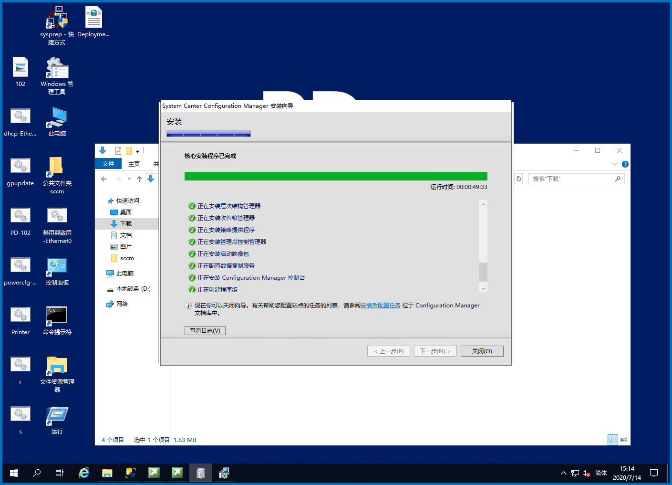This screenshot has width=672, height=485.
Task: Open quick access toolbar customize dropdown
Action: 138,151
